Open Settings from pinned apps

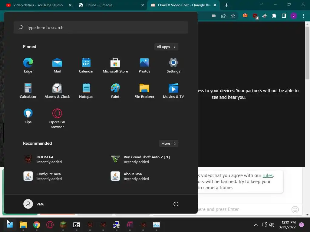coord(173,66)
